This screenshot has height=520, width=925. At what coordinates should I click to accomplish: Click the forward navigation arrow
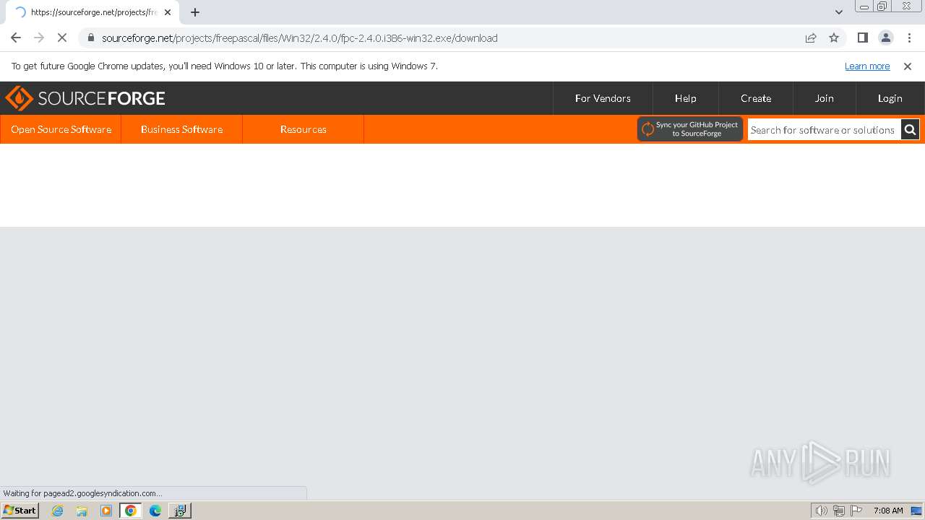[x=39, y=38]
